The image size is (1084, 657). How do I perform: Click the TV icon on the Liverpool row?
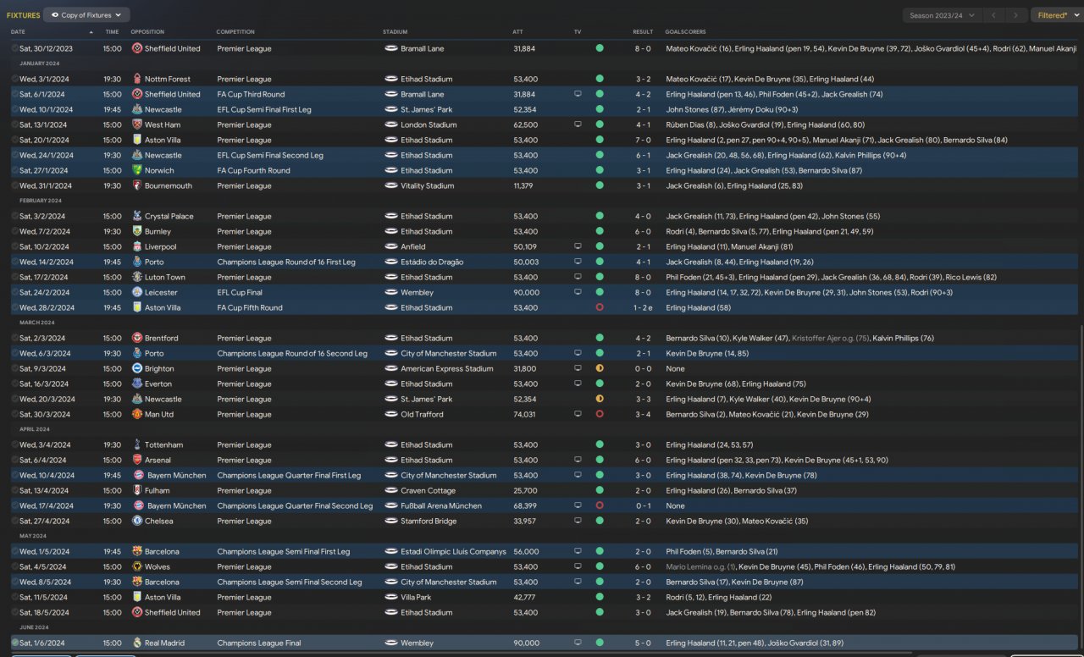tap(578, 246)
